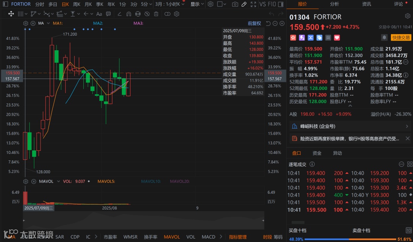Click the blue shuffle arrows icon
This screenshot has height=242, width=413.
[x=311, y=38]
